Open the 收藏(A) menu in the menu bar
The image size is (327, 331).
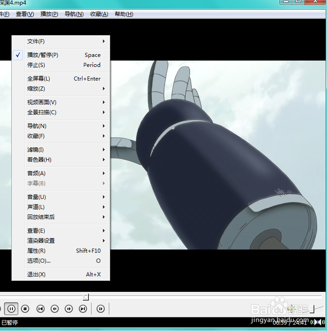pos(99,14)
